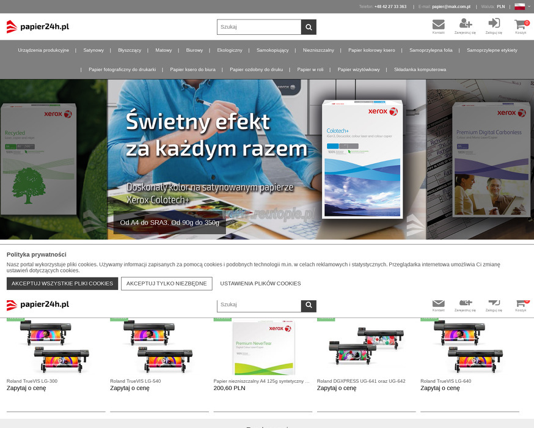Image resolution: width=534 pixels, height=428 pixels.
Task: Open the Samokopiujący category
Action: pyautogui.click(x=272, y=50)
